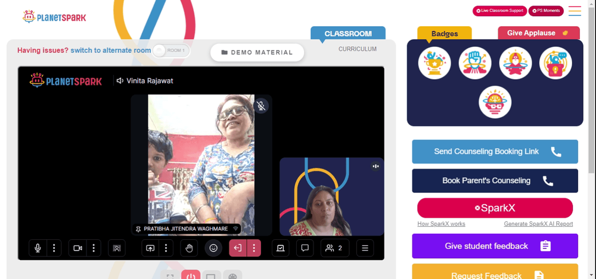The width and height of the screenshot is (596, 279).
Task: Click Book Parent's Counseling button
Action: (495, 181)
